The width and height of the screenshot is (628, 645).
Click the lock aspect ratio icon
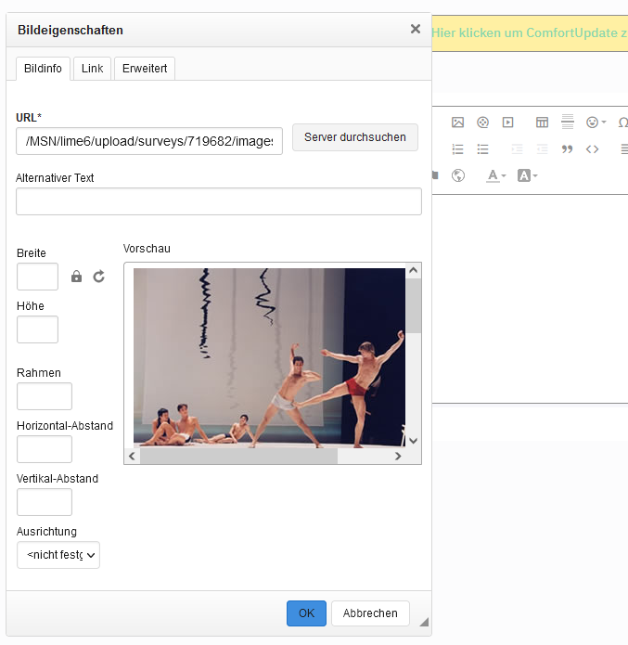coord(77,277)
